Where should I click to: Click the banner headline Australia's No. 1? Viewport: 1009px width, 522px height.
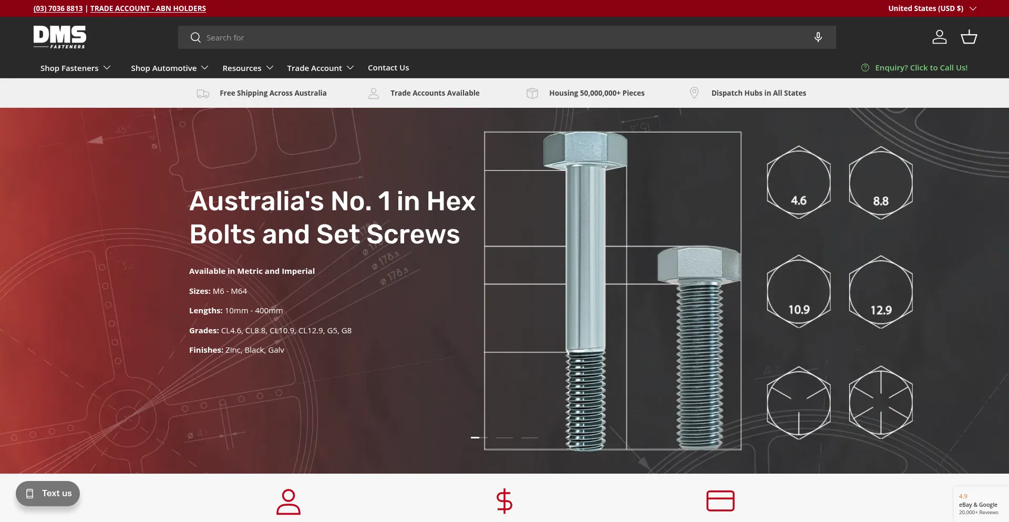(332, 217)
